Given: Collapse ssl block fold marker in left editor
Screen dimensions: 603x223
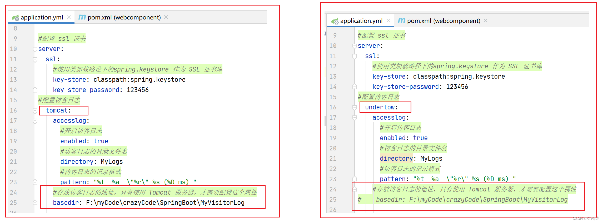Looking at the screenshot, I should [35, 59].
